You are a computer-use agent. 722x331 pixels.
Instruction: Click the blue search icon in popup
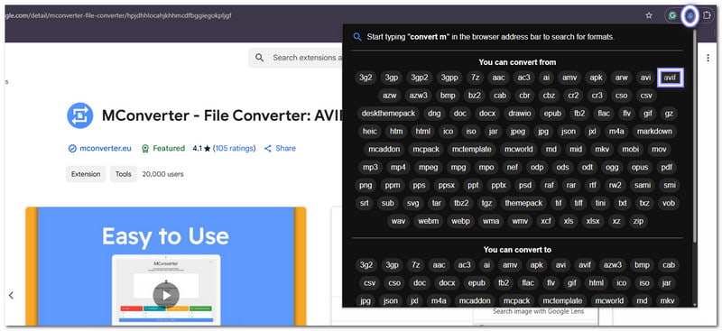356,37
